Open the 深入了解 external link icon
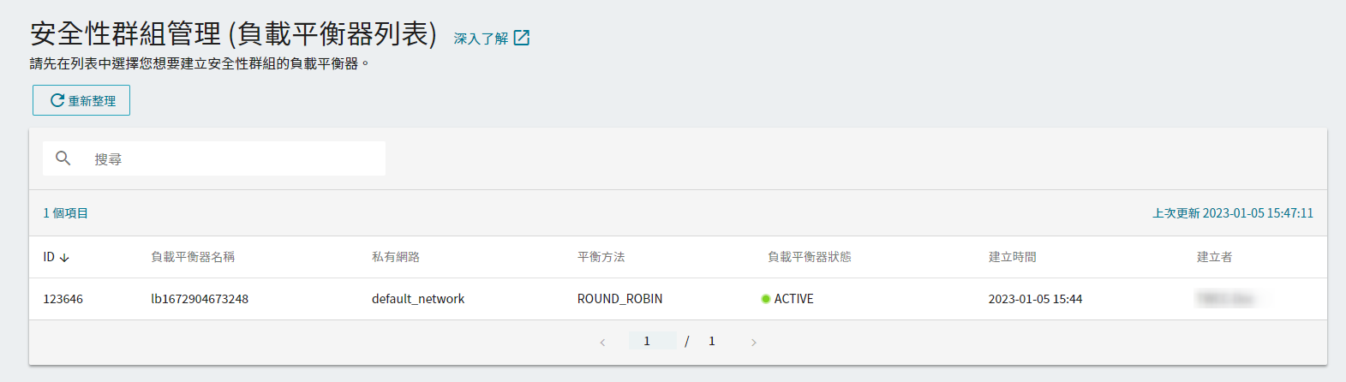Screen dimensions: 1346x382 (521, 38)
